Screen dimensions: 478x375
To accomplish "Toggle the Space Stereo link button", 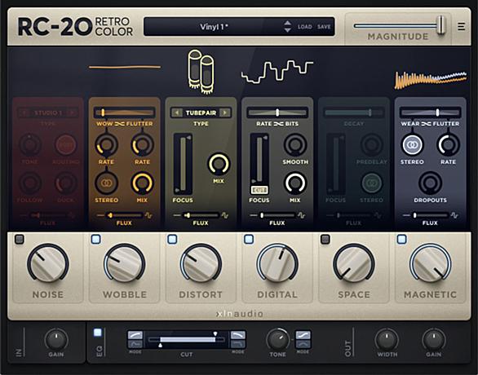I will [x=372, y=183].
